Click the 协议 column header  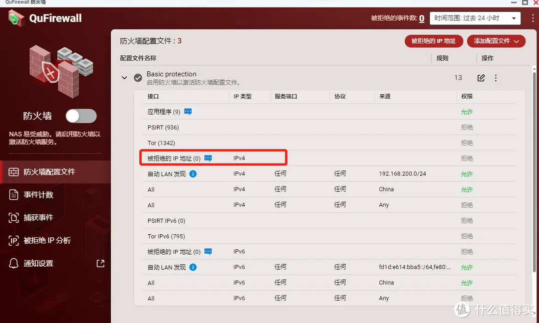(x=340, y=97)
